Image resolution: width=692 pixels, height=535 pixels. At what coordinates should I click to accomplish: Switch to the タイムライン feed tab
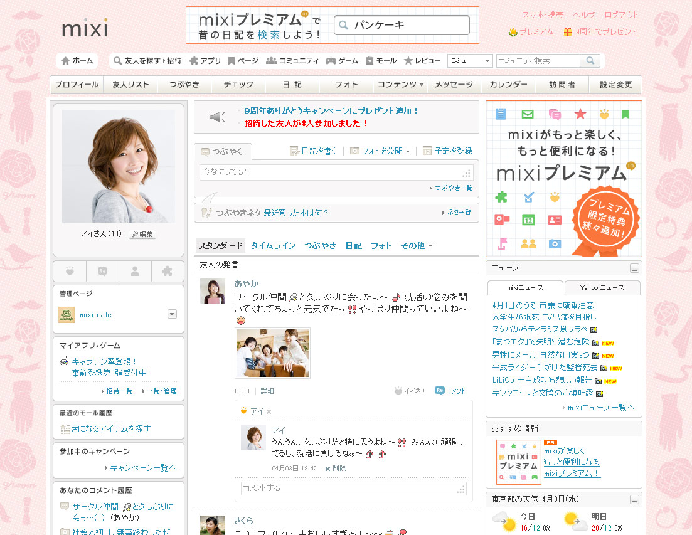coord(273,246)
